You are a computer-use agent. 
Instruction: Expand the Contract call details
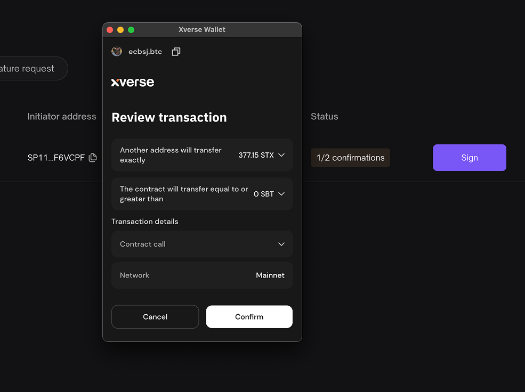(281, 244)
